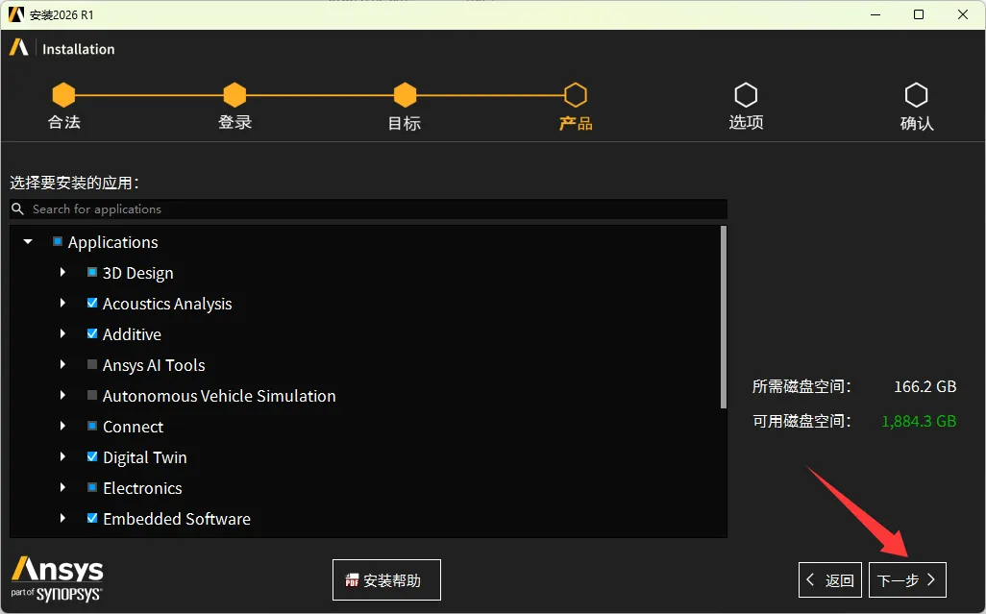
Task: Open the 安装帮助 PDF help button
Action: pyautogui.click(x=386, y=579)
